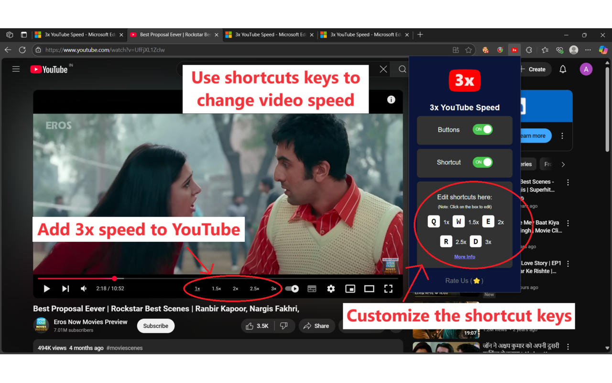This screenshot has width=612, height=383.
Task: Open the Favorites toolbar icon
Action: (x=545, y=50)
